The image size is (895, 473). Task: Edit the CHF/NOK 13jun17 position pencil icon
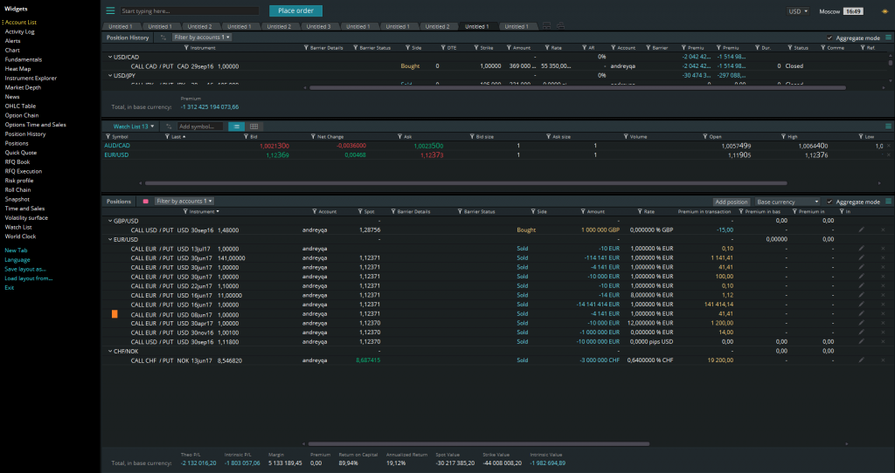(x=861, y=360)
